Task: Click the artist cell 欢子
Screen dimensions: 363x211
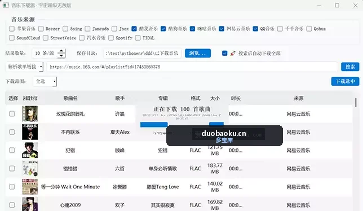Action: tap(119, 205)
